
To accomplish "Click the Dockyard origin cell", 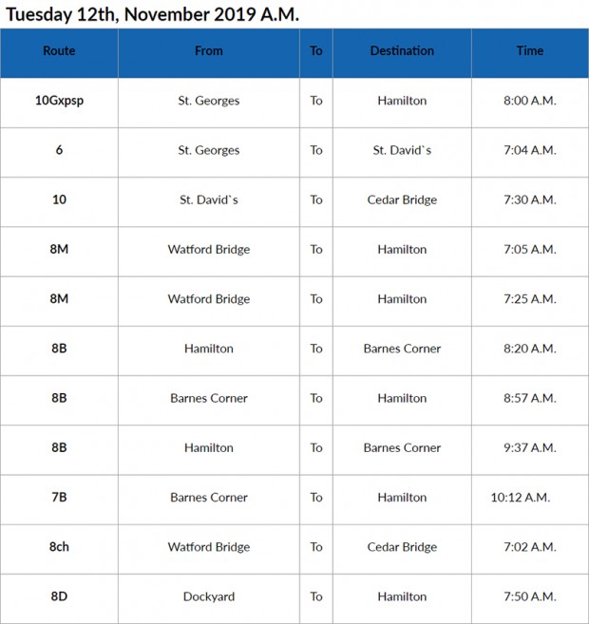I will click(x=209, y=597).
